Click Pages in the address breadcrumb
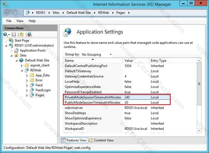 click(x=121, y=13)
